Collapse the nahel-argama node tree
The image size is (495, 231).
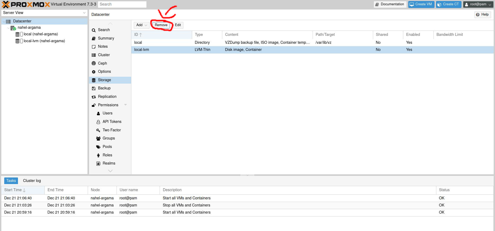click(x=8, y=28)
